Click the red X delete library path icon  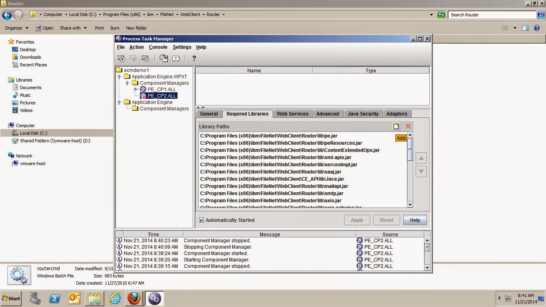(x=407, y=126)
